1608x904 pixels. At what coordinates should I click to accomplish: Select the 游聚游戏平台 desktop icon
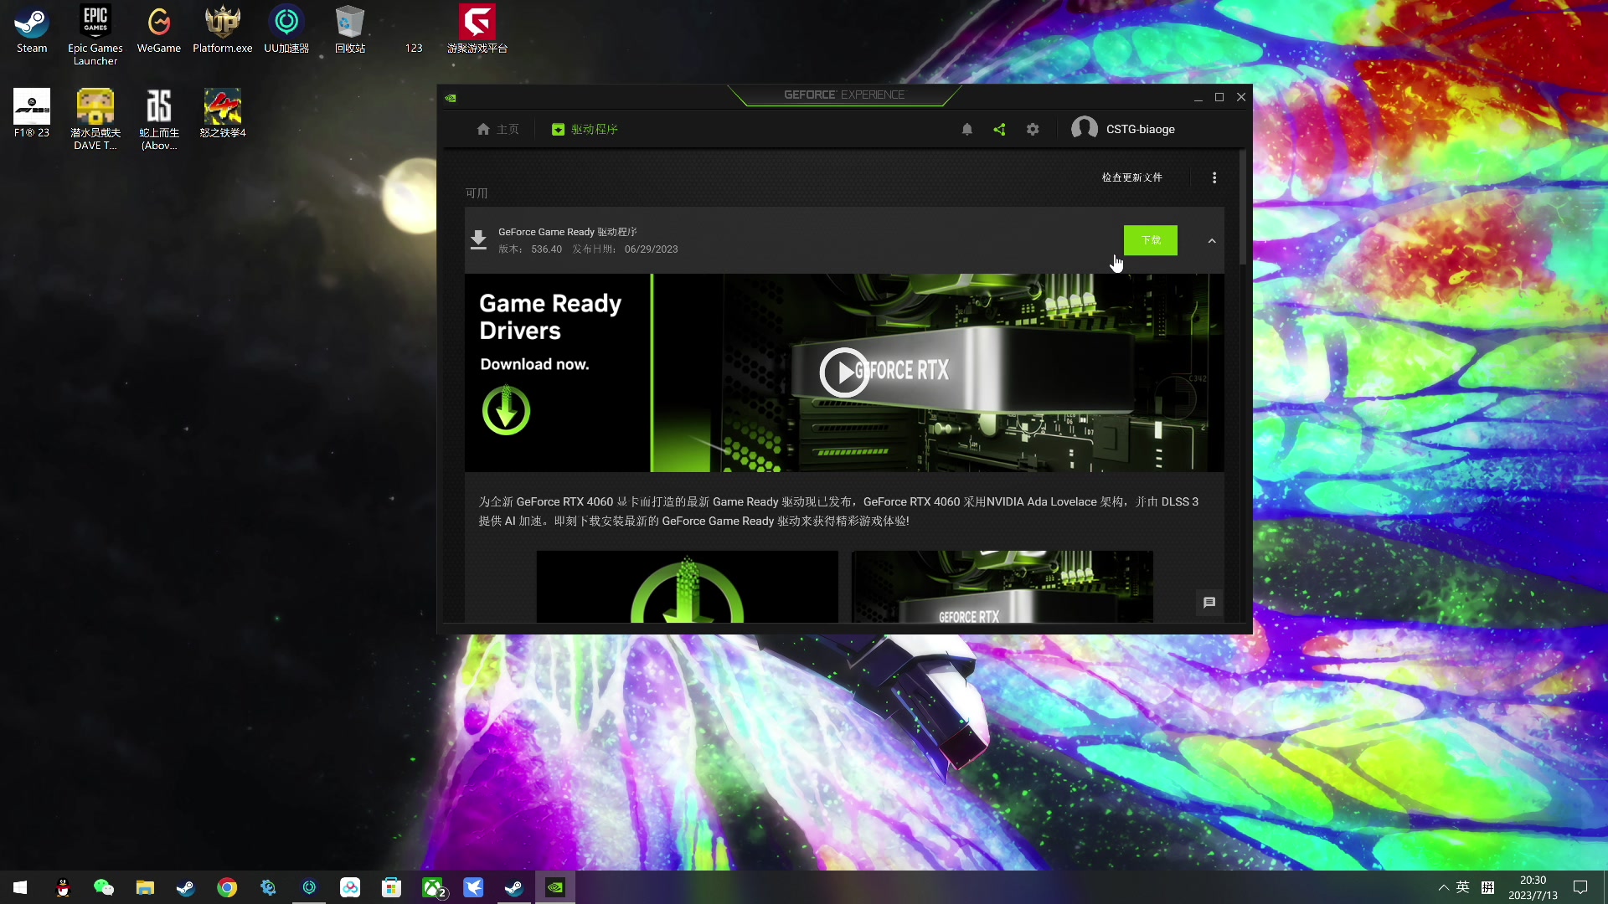pyautogui.click(x=477, y=30)
